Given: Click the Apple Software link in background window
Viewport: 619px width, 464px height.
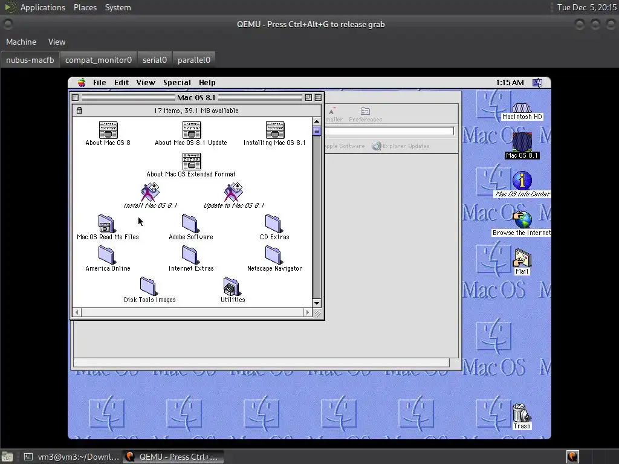Looking at the screenshot, I should coord(345,146).
